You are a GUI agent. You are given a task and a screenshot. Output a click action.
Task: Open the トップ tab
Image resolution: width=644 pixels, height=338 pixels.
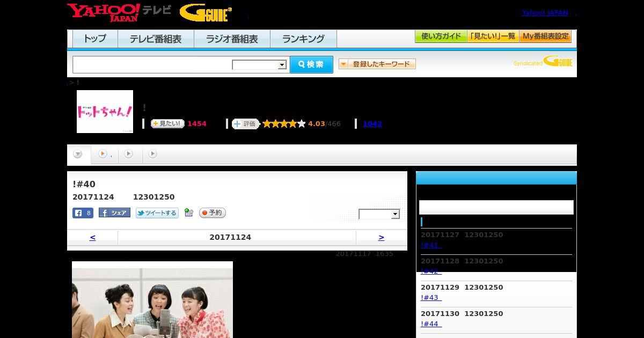click(x=95, y=39)
